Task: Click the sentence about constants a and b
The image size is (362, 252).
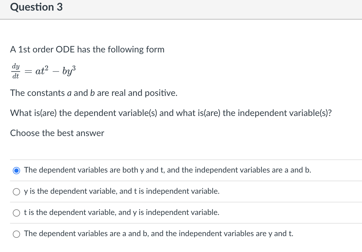Action: [93, 93]
